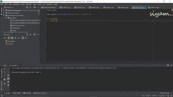Open the Window menu

tap(50, 4)
